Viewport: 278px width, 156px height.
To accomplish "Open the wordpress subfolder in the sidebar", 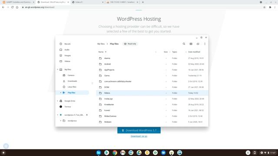I will click(72, 121).
